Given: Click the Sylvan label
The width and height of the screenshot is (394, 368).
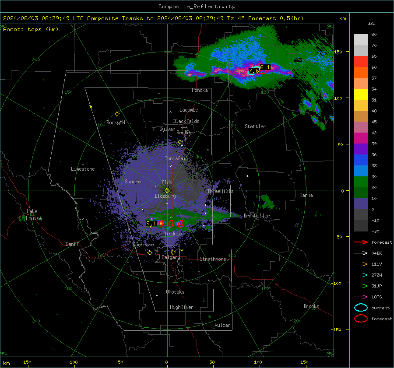Looking at the screenshot, I should pyautogui.click(x=167, y=129).
